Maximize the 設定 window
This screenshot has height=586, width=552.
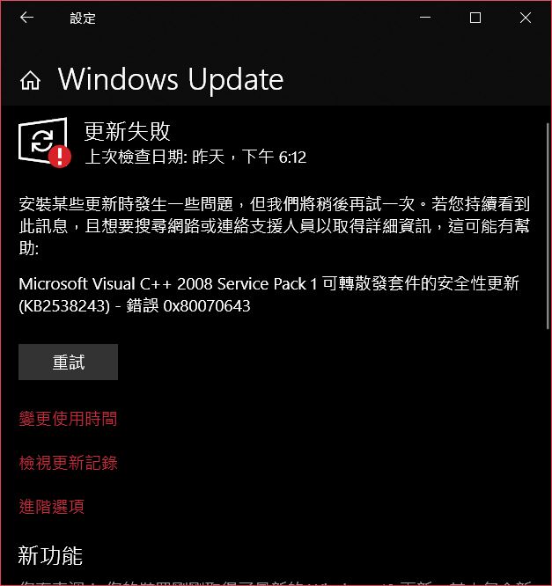475,18
